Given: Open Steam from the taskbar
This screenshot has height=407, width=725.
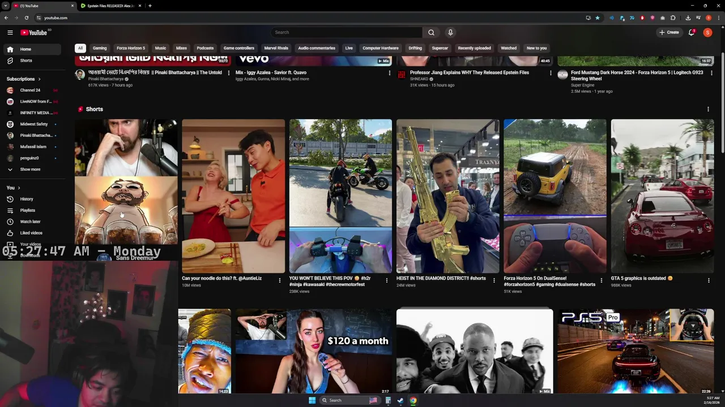Looking at the screenshot, I should click(x=400, y=400).
